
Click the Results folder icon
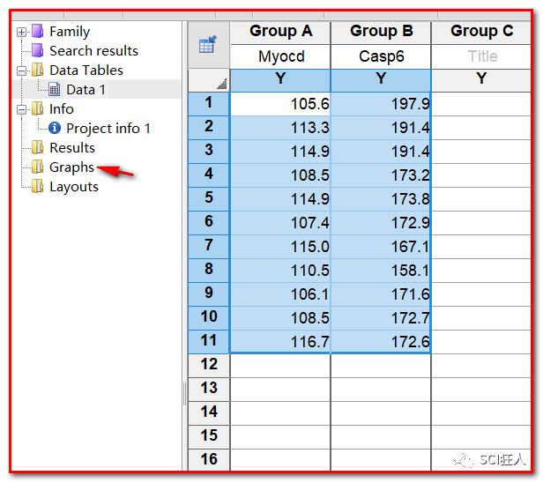tap(37, 148)
